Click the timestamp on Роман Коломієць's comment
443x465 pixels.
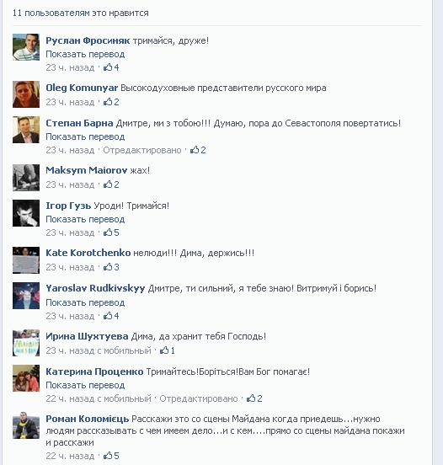coord(70,456)
